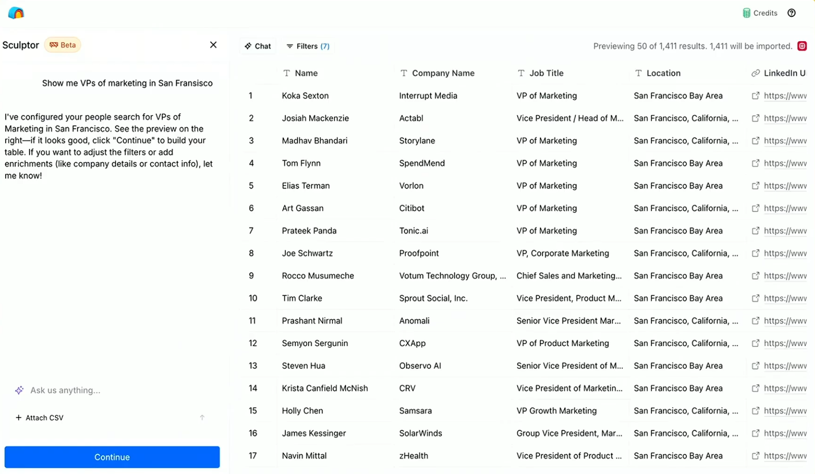The width and height of the screenshot is (815, 474).
Task: Open LinkedIn link icon for Tom Flynn
Action: [755, 163]
